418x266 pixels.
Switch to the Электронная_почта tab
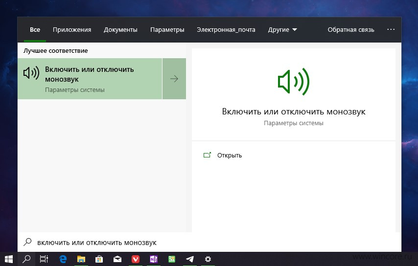click(x=226, y=29)
